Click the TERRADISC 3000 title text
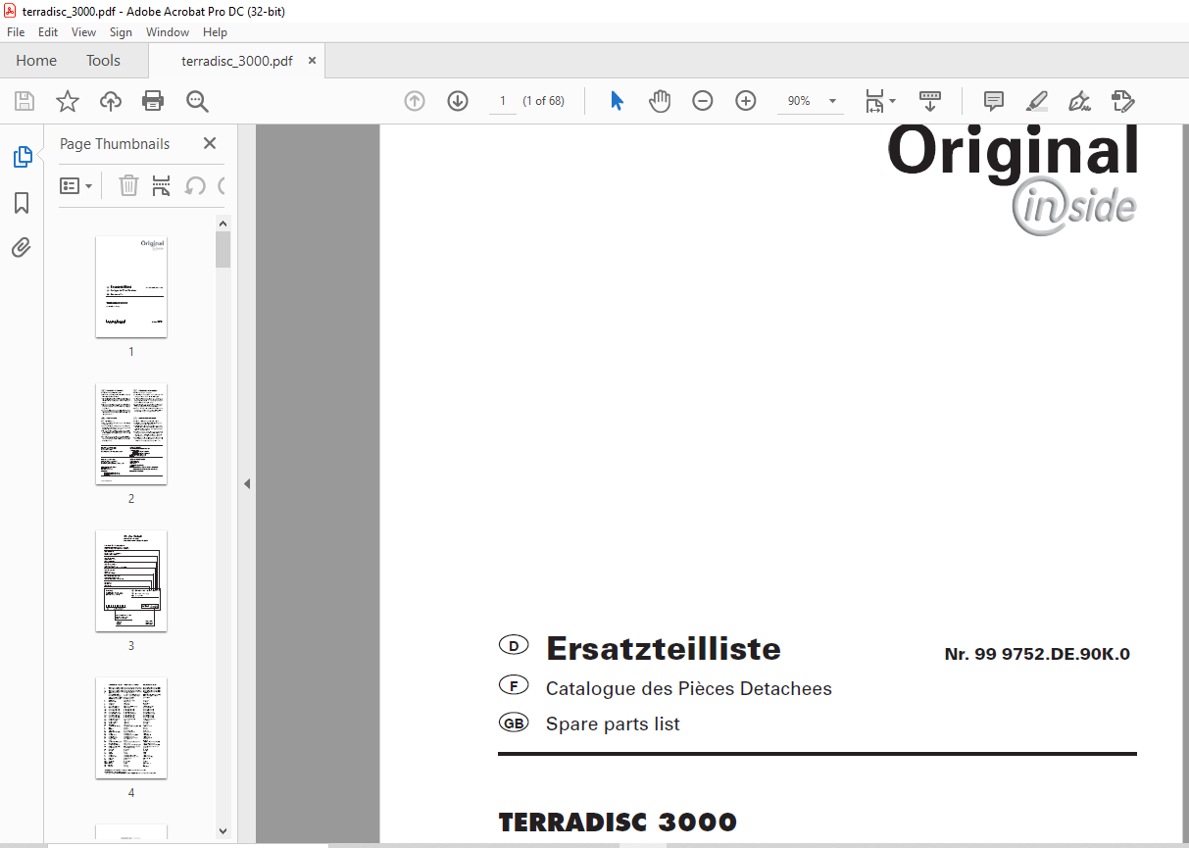 (618, 822)
